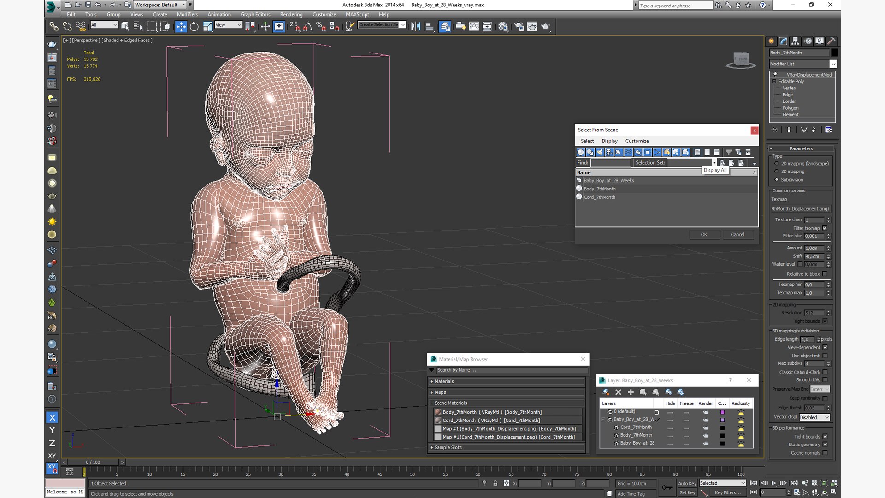
Task: Open Customize menu in Select From Scene
Action: pyautogui.click(x=637, y=141)
